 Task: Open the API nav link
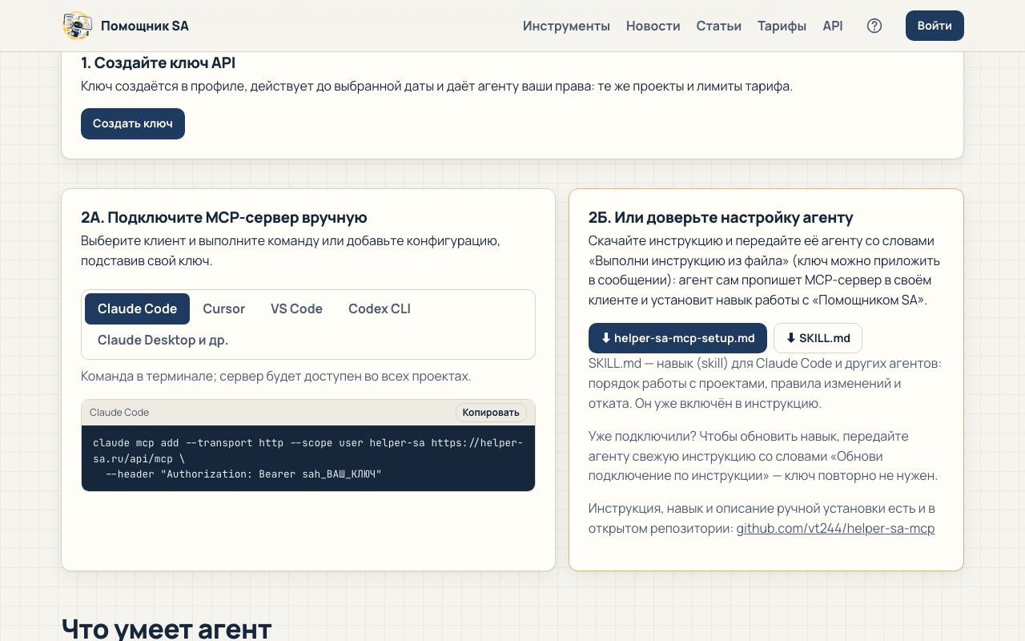click(x=833, y=26)
